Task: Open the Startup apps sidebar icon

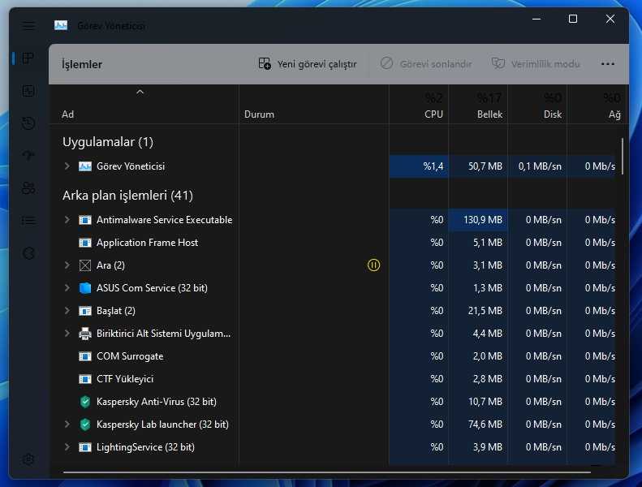Action: 28,155
